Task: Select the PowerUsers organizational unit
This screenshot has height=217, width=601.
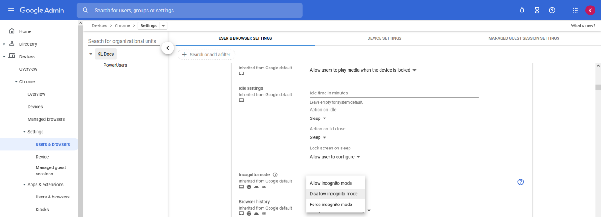Action: pos(115,65)
